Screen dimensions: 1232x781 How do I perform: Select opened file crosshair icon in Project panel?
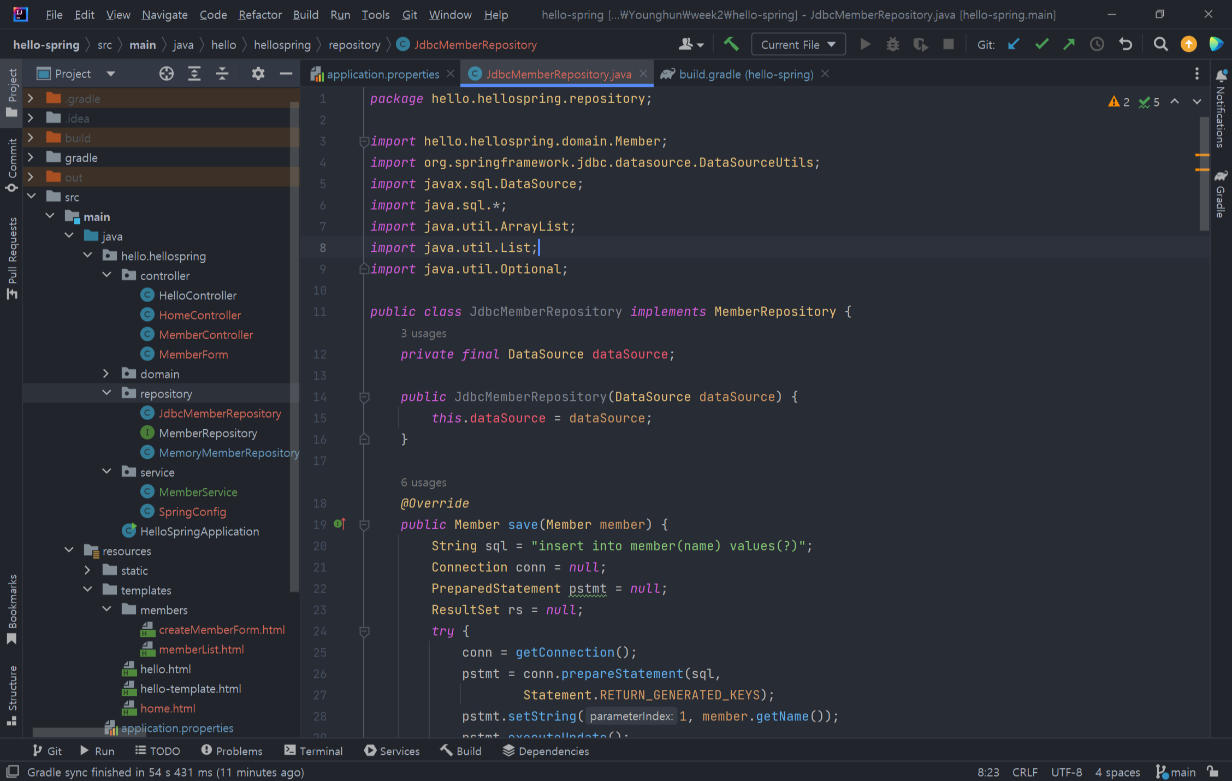click(166, 73)
